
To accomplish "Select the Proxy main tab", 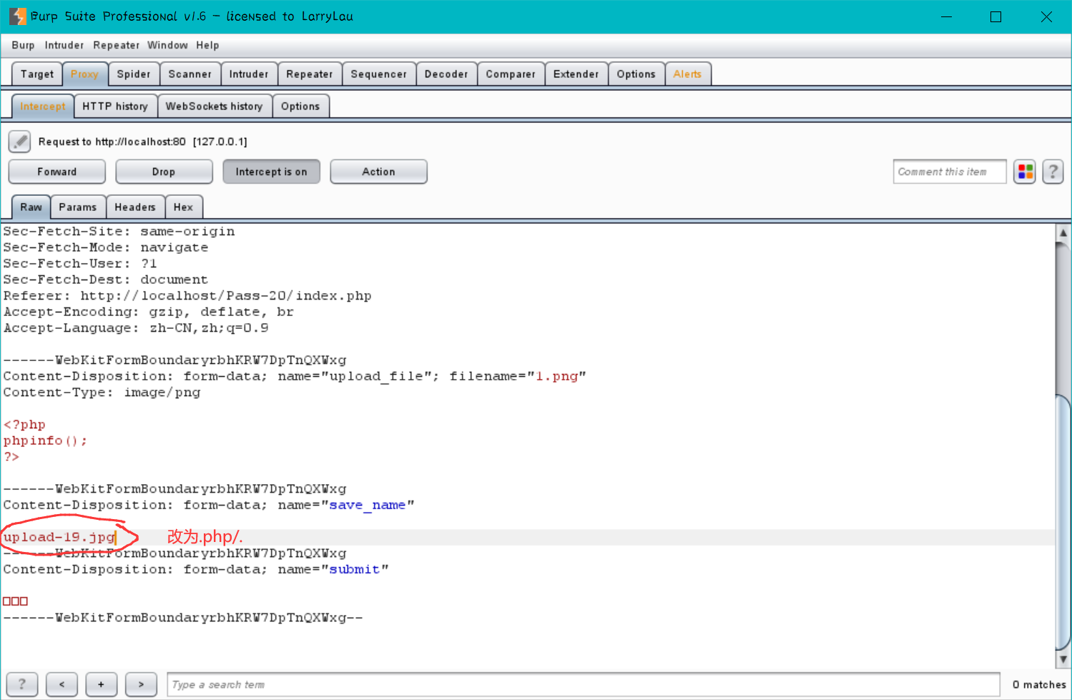I will pyautogui.click(x=84, y=74).
